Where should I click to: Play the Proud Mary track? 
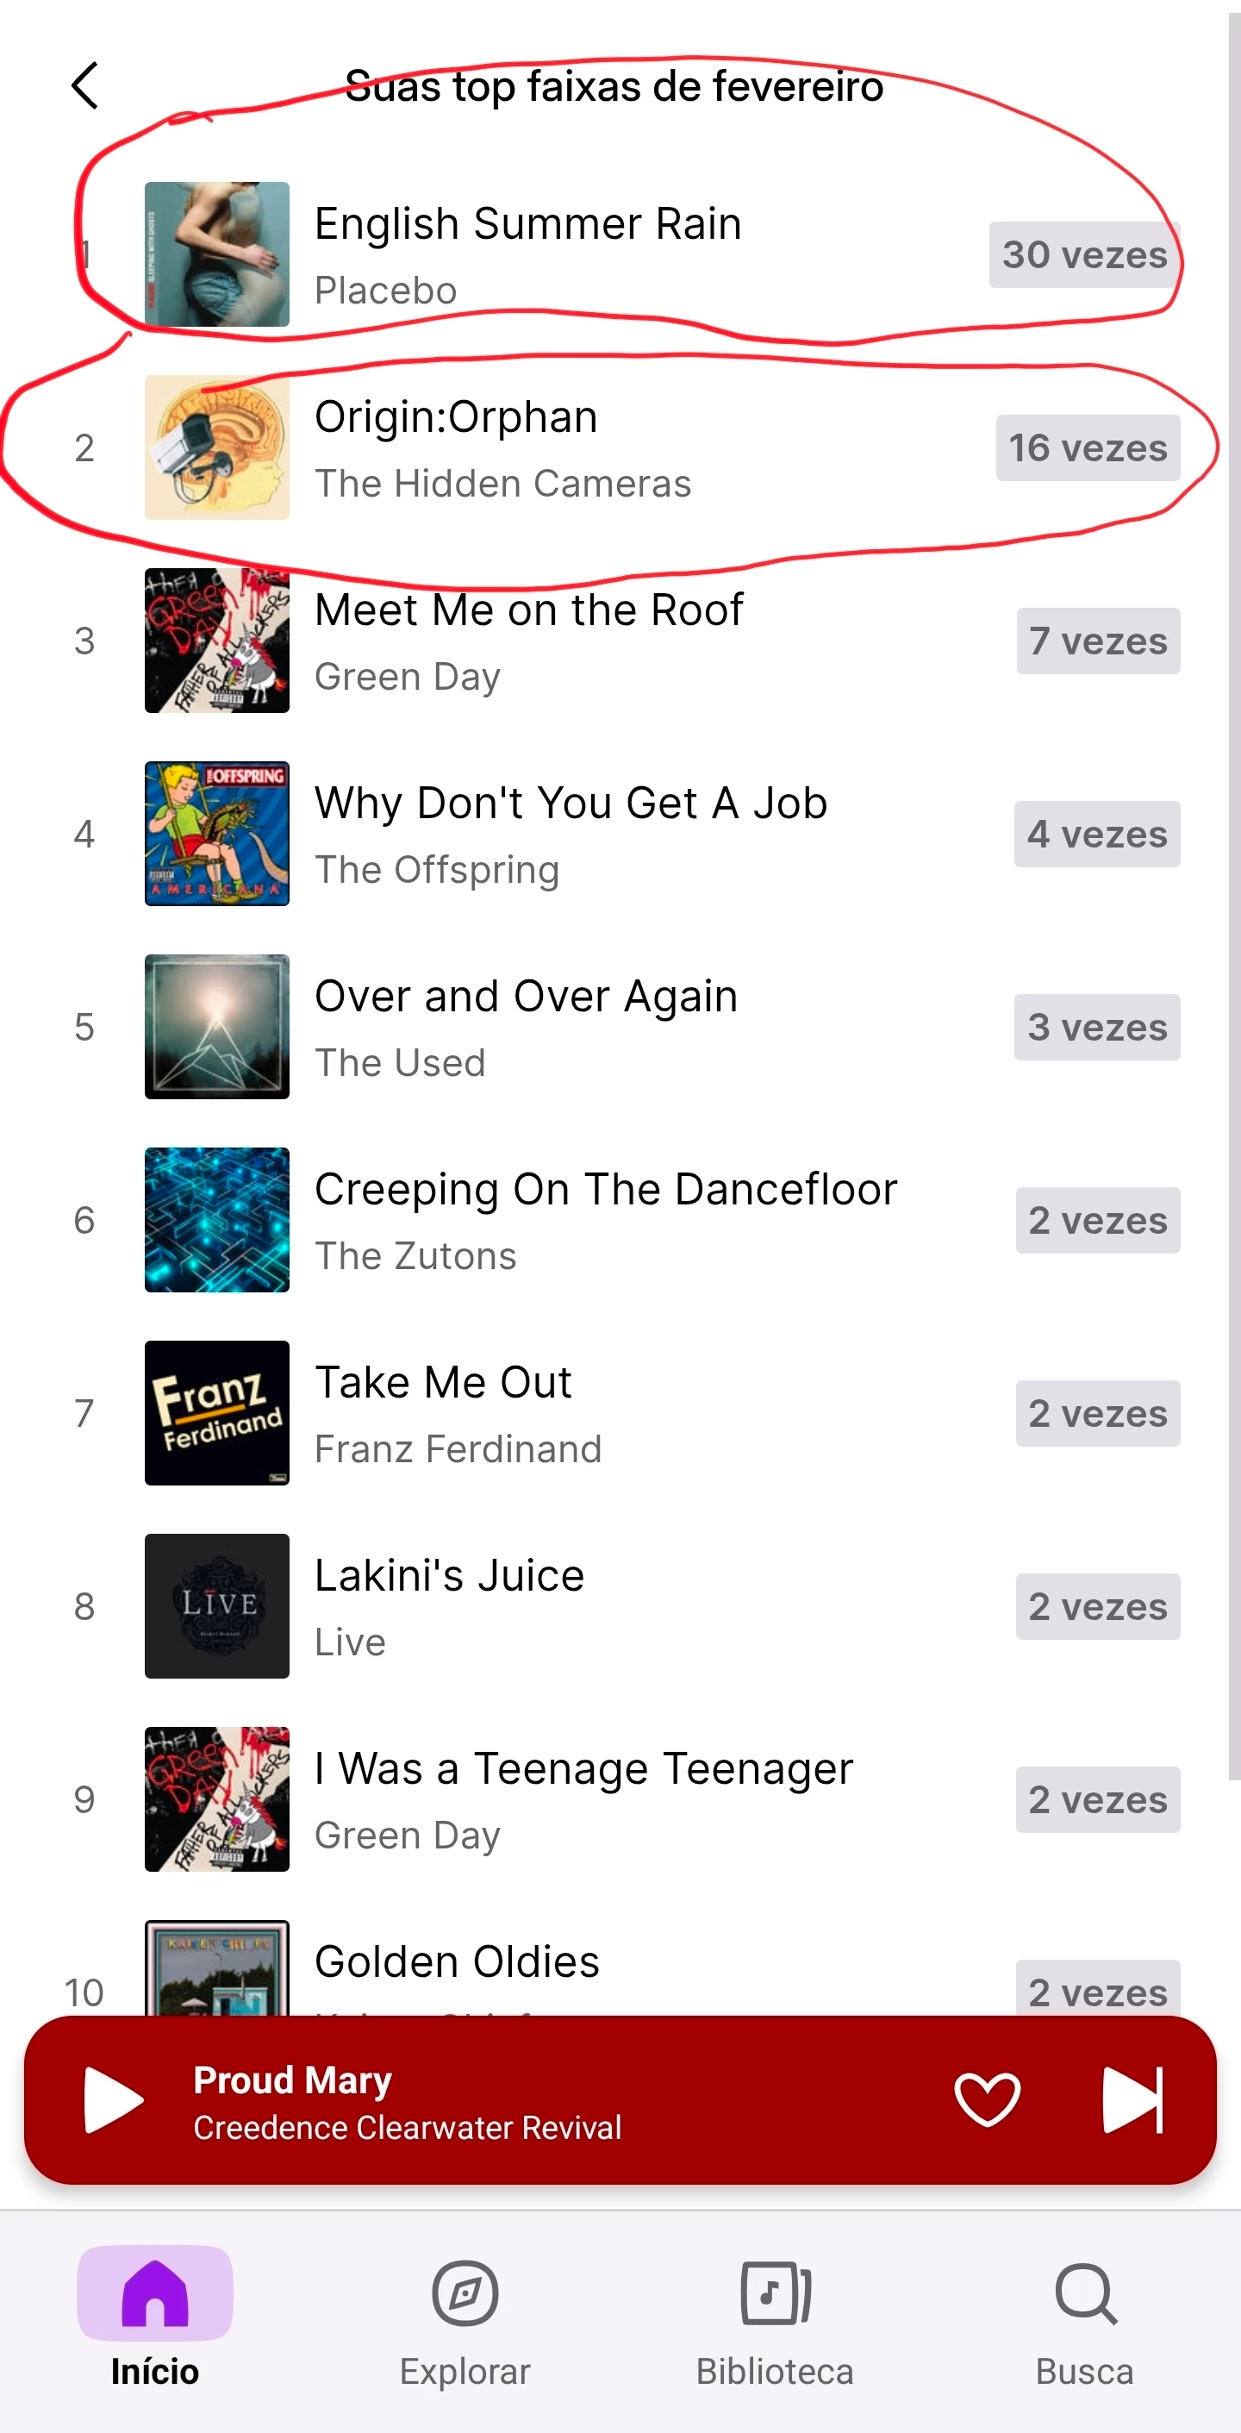coord(114,2098)
